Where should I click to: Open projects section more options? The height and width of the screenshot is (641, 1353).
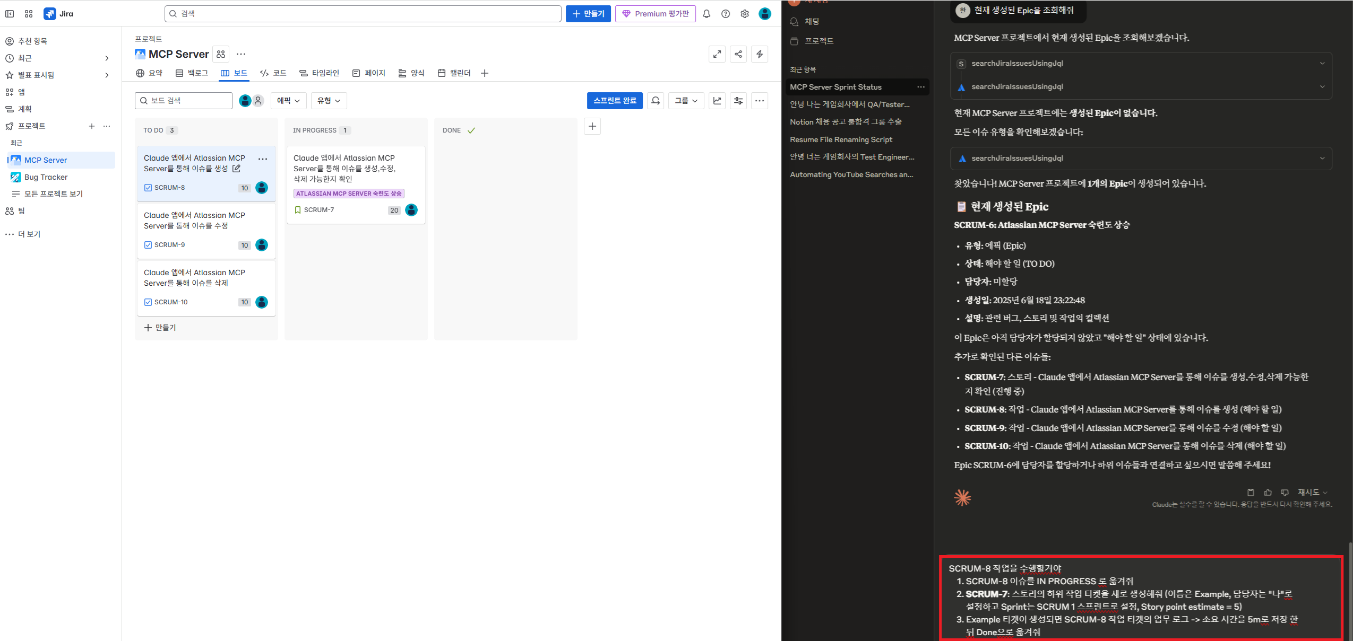tap(107, 126)
